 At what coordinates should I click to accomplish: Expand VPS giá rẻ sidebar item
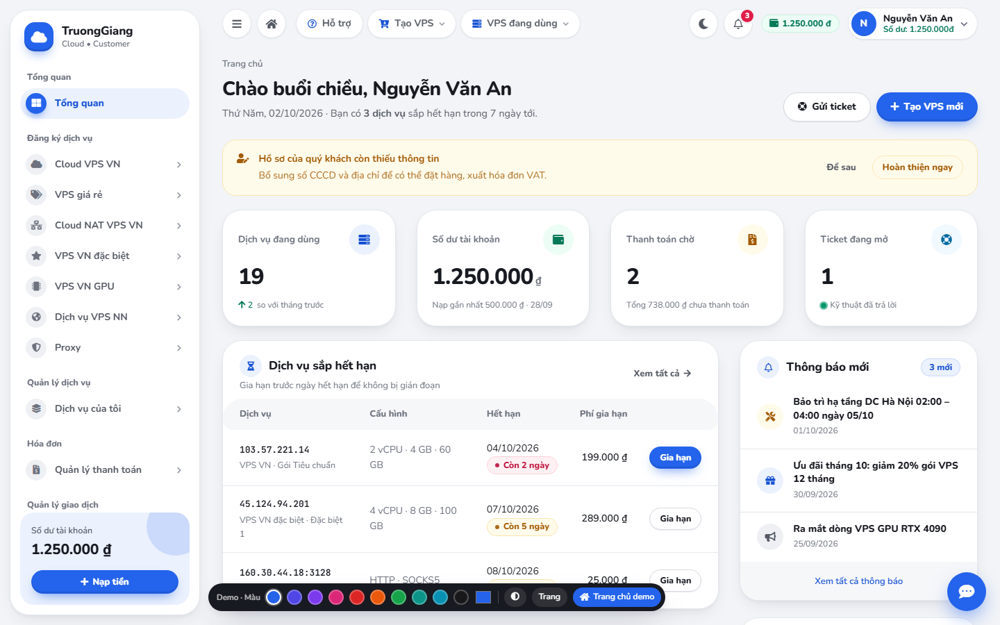pos(105,195)
